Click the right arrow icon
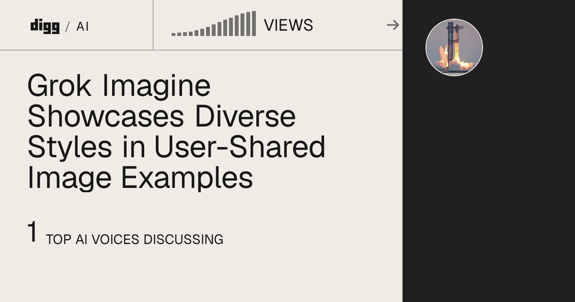 click(x=393, y=25)
